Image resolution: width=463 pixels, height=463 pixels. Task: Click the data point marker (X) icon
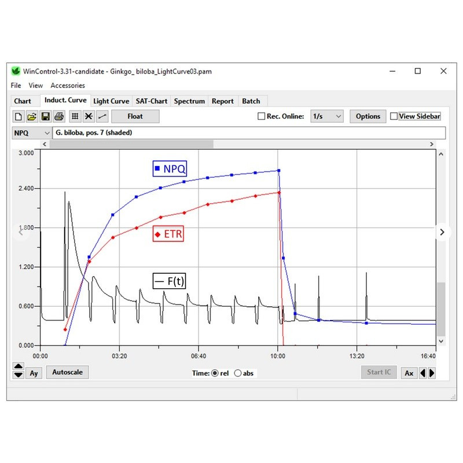click(x=89, y=116)
